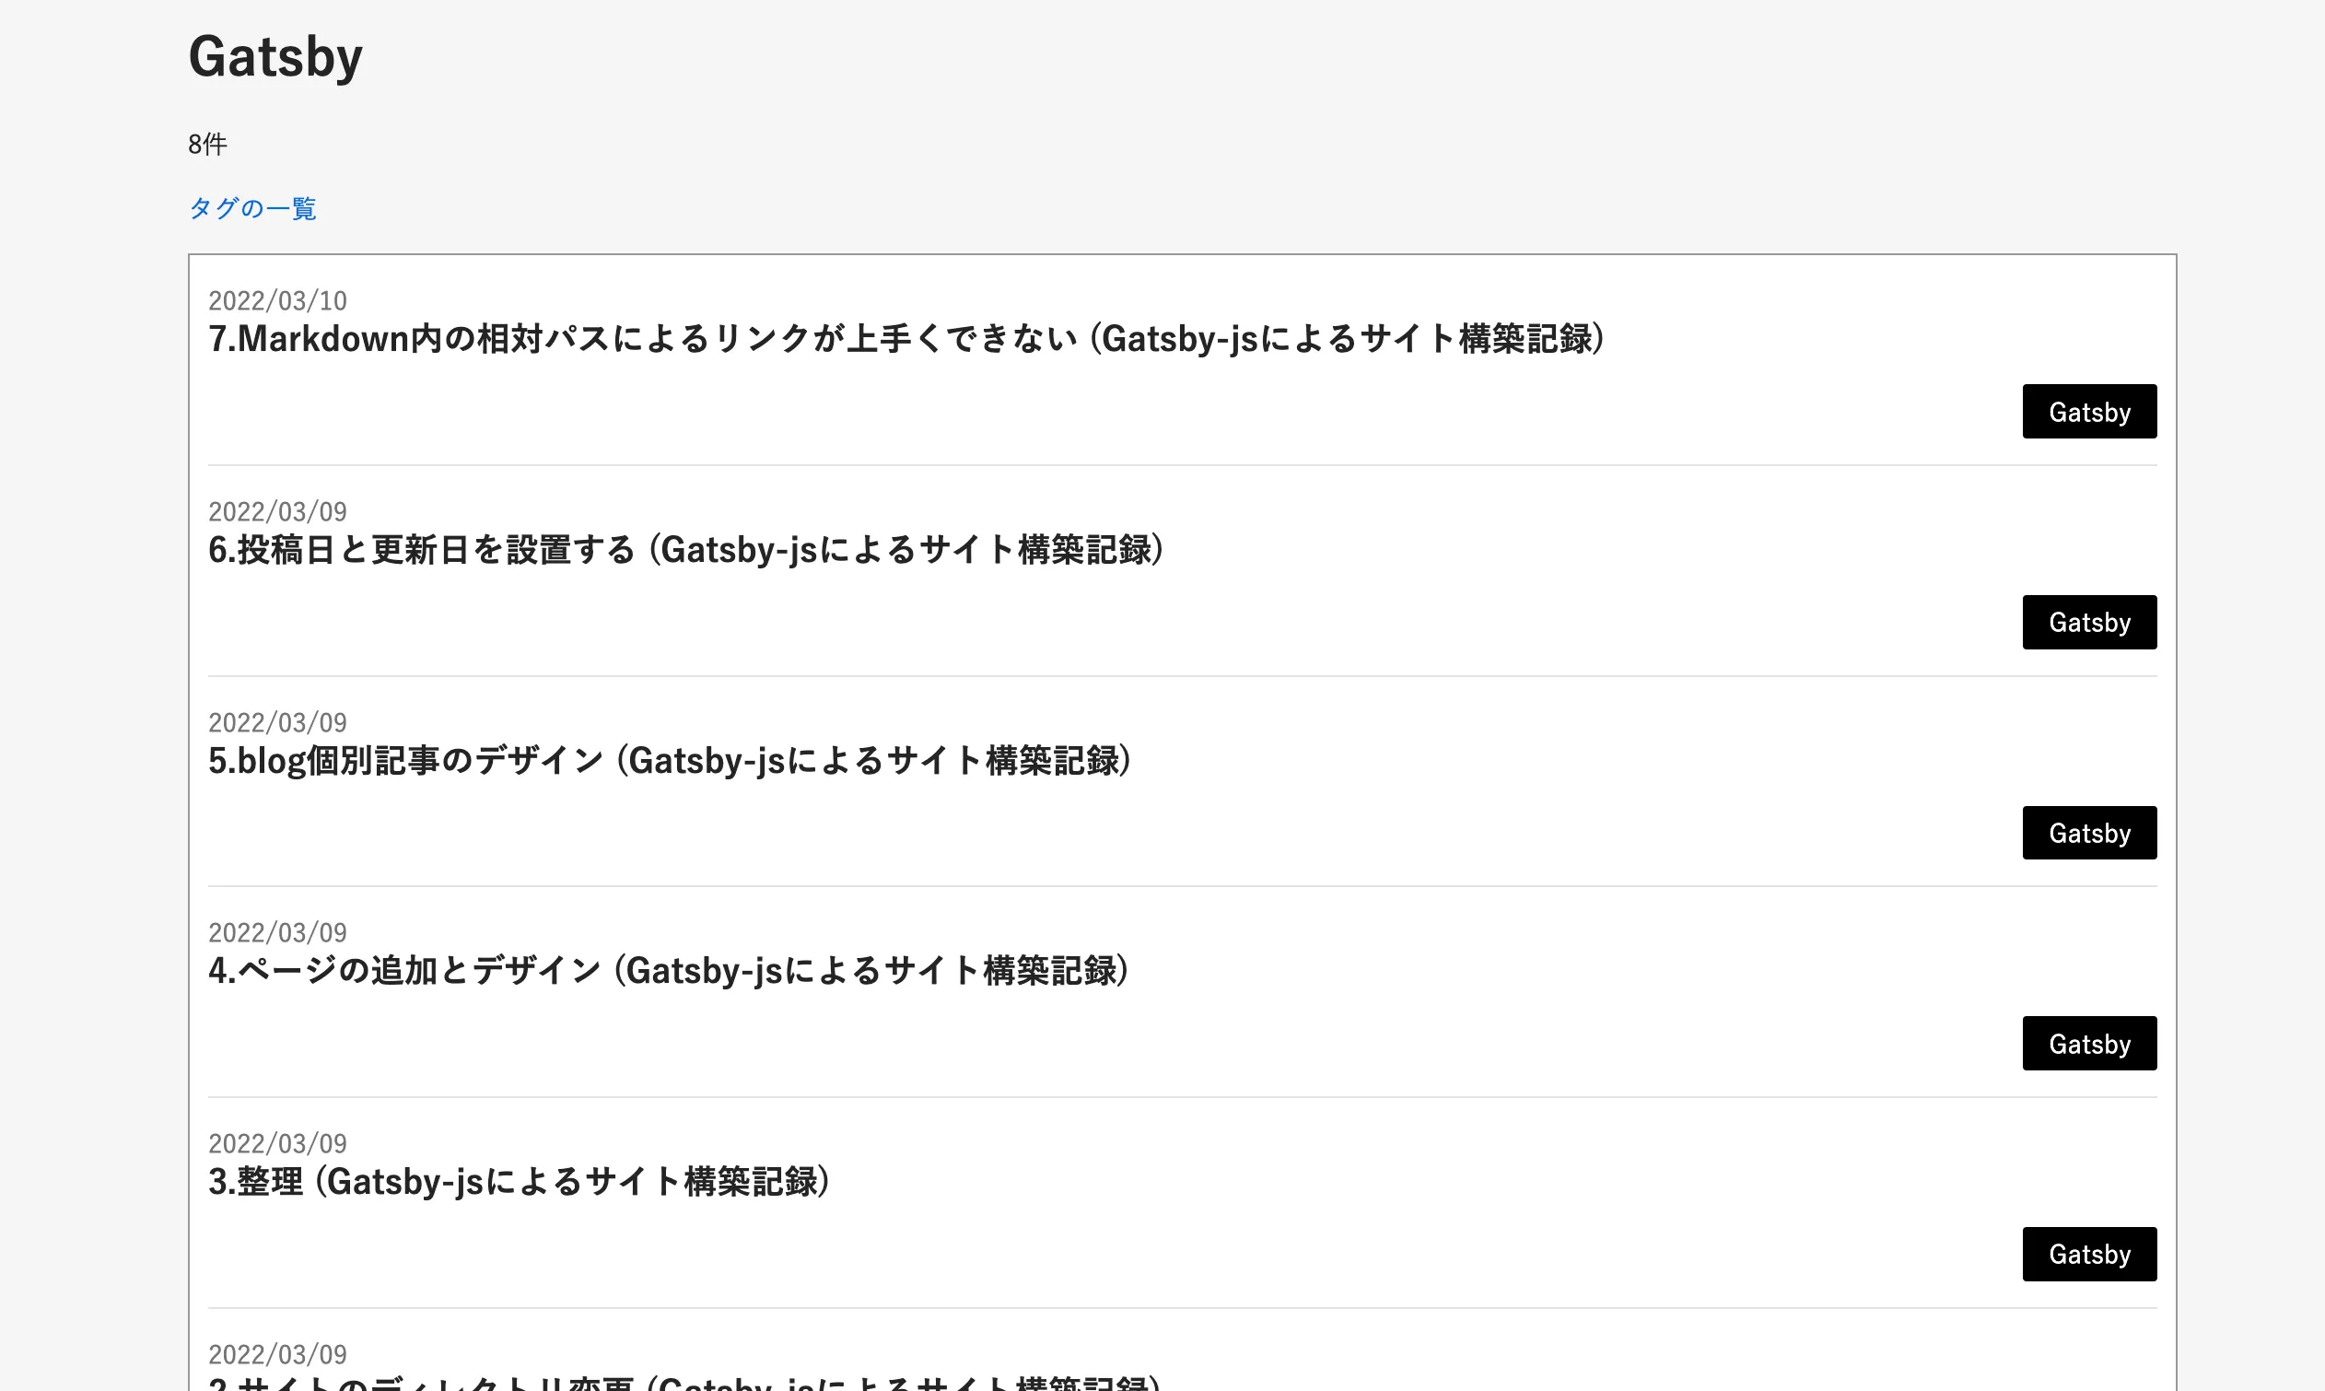
Task: Select the 2022/03/09 date above article 6
Action: pyautogui.click(x=277, y=512)
